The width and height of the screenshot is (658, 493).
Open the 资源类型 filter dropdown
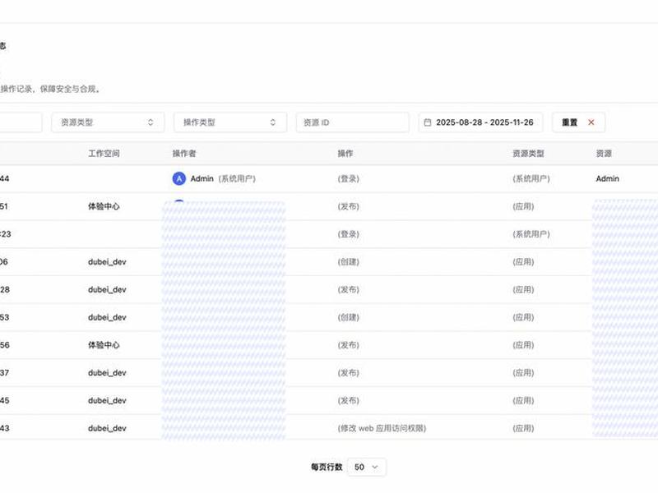pyautogui.click(x=108, y=122)
